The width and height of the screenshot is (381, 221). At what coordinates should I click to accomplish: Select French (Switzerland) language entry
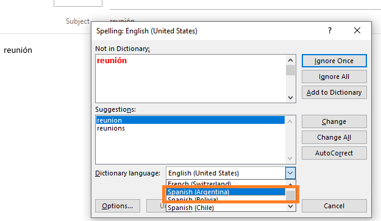pyautogui.click(x=226, y=183)
